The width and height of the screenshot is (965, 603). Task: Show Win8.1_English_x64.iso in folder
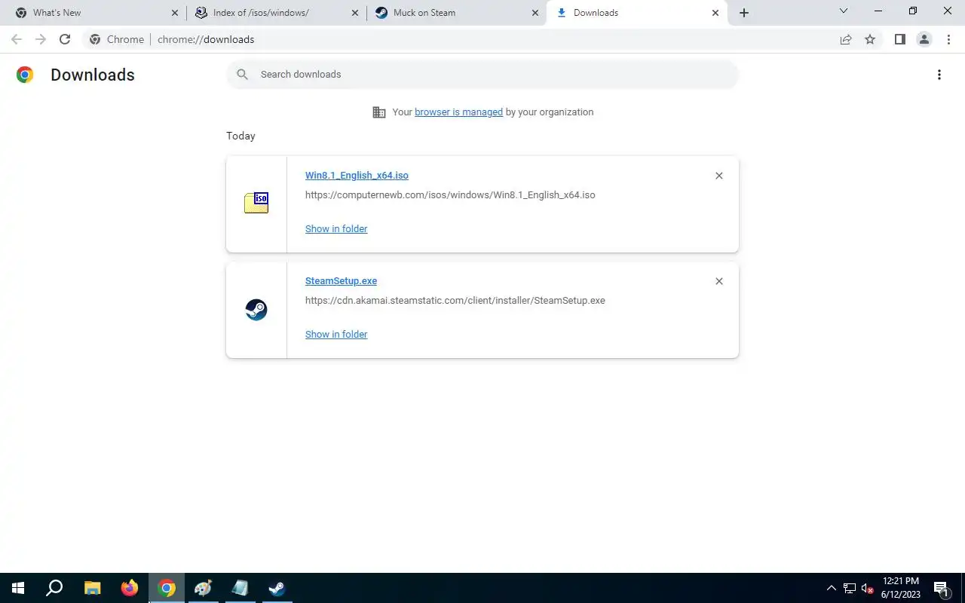(x=336, y=228)
